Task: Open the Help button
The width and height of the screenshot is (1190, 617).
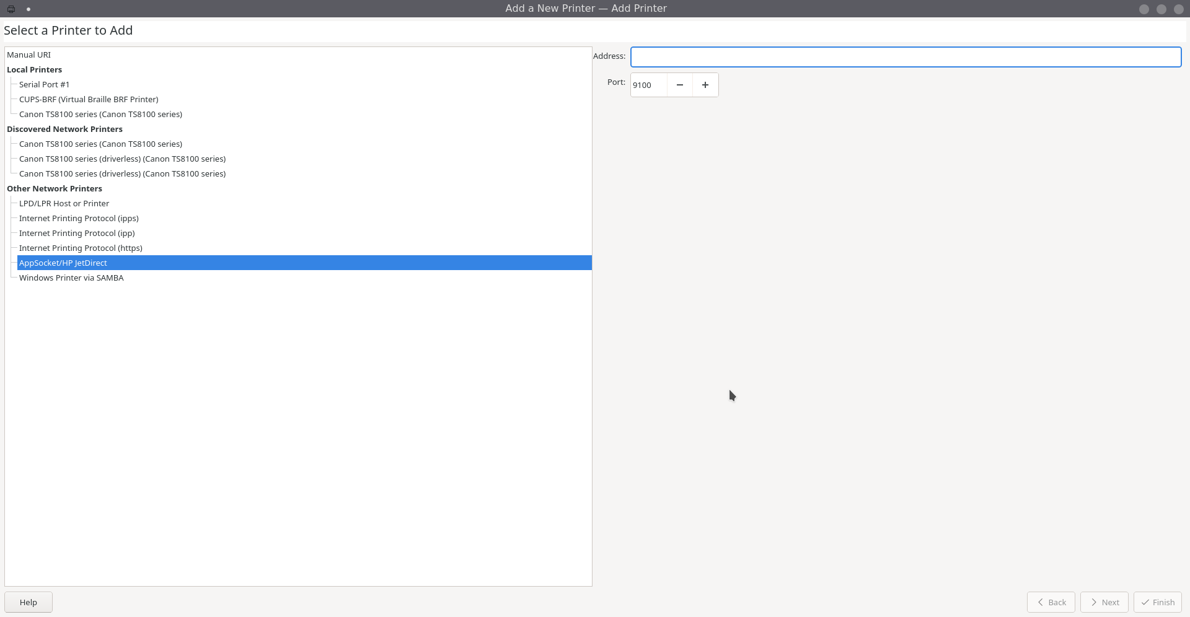Action: pyautogui.click(x=29, y=602)
